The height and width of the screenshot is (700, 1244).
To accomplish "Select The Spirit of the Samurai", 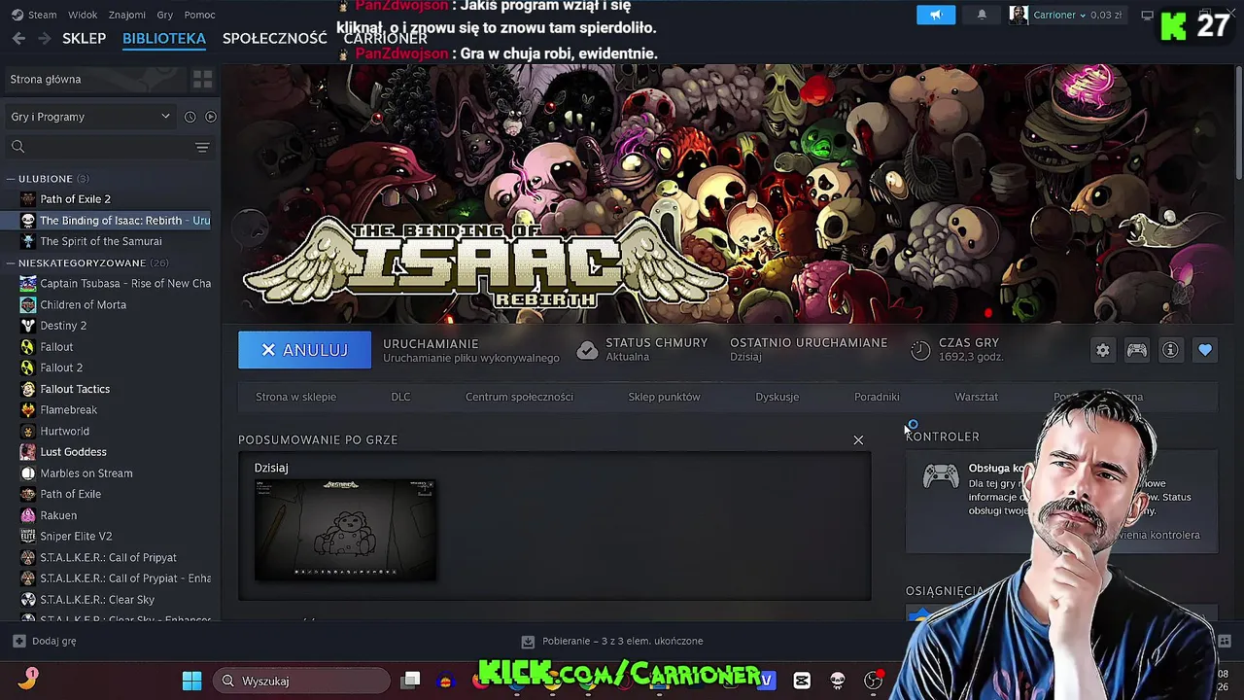I will pyautogui.click(x=101, y=241).
